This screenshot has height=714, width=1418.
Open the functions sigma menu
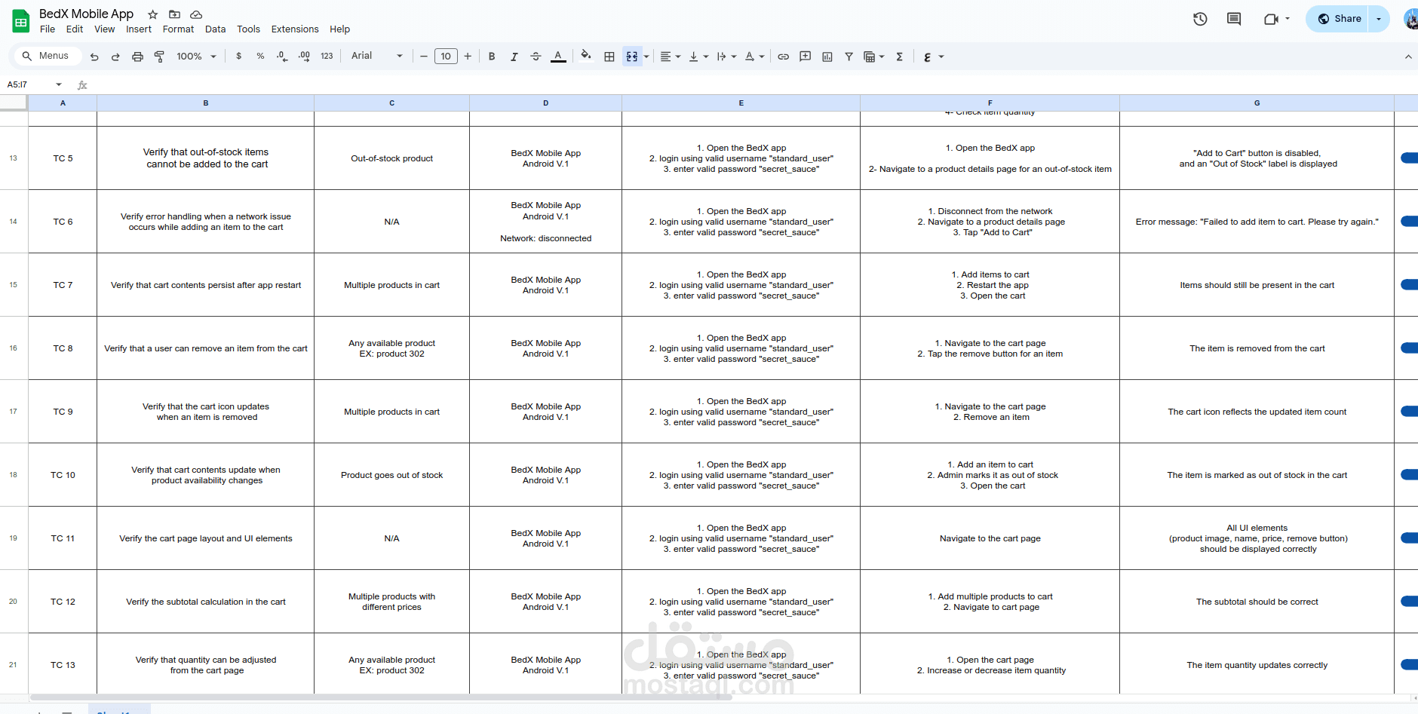click(x=899, y=57)
